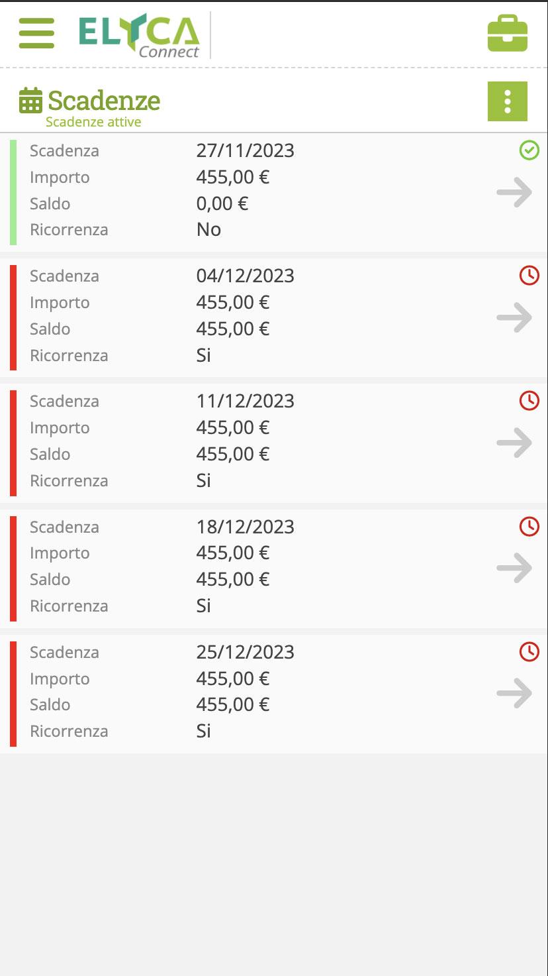Click the ELYCA Connect logo

coord(140,35)
